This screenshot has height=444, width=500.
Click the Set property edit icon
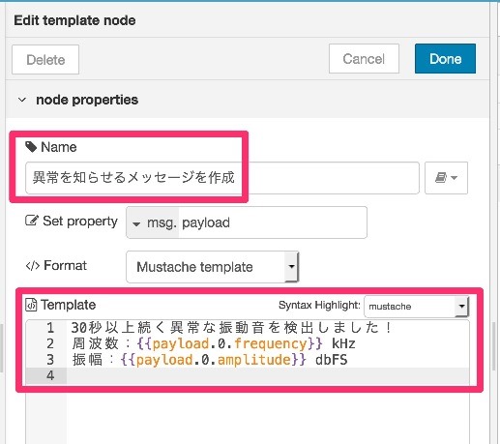pyautogui.click(x=32, y=221)
